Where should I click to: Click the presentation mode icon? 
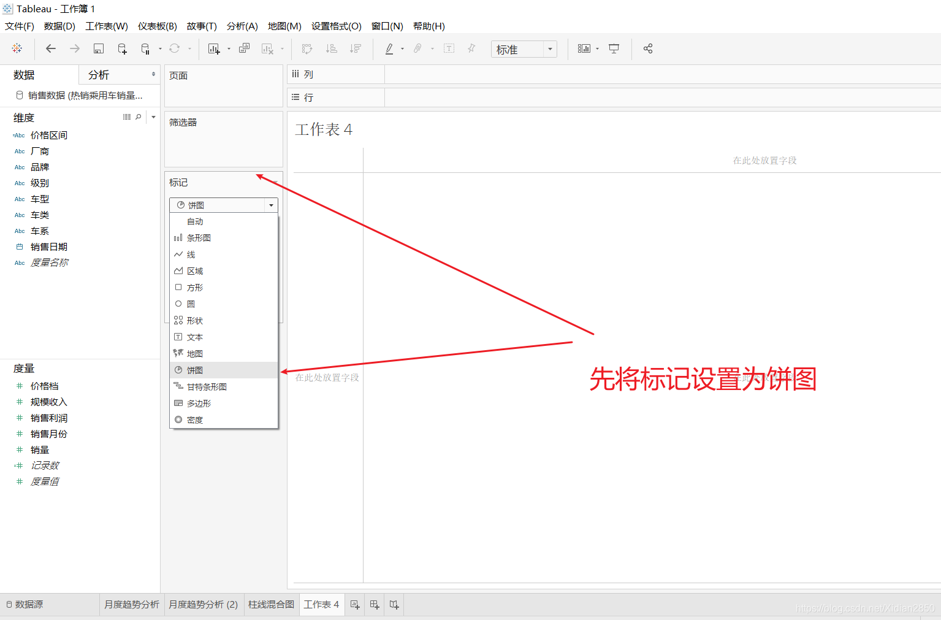point(614,48)
